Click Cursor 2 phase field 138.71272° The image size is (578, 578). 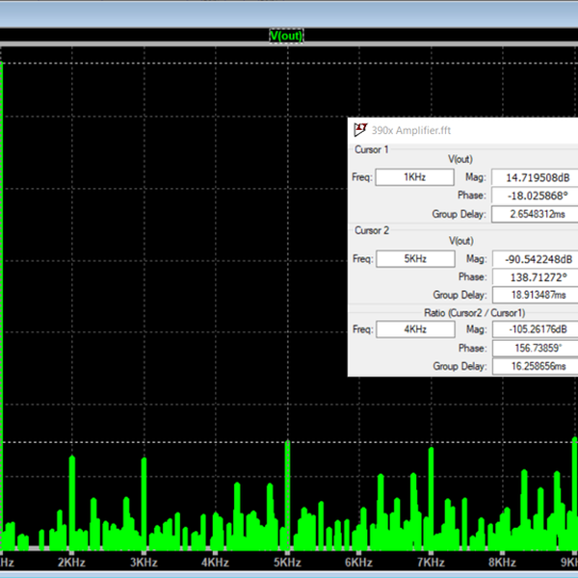534,277
